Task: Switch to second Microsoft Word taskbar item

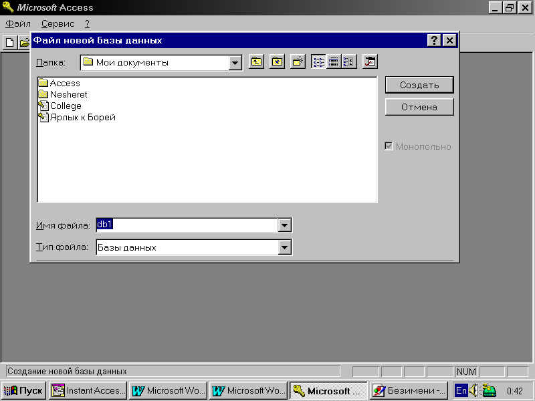Action: (248, 390)
